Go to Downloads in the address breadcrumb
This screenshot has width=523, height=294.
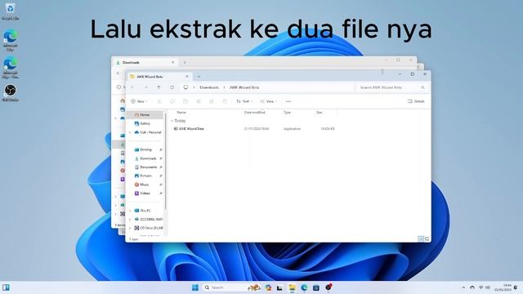(x=209, y=87)
